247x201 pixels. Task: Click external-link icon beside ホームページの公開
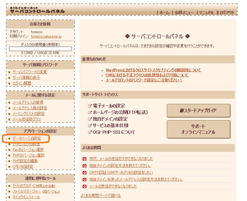90,112
